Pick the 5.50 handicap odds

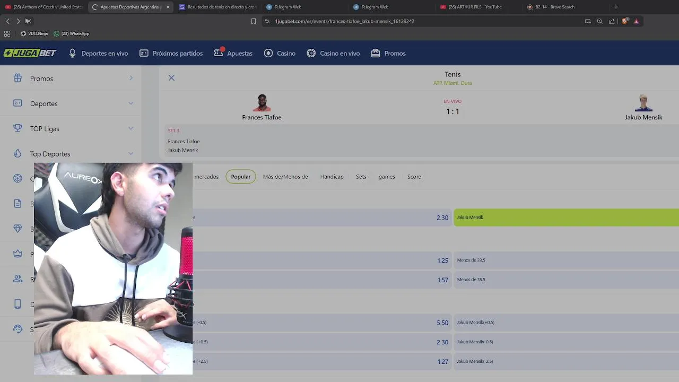tap(442, 323)
